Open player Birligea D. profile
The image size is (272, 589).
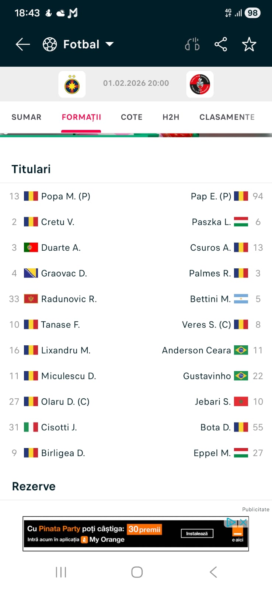pos(63,453)
